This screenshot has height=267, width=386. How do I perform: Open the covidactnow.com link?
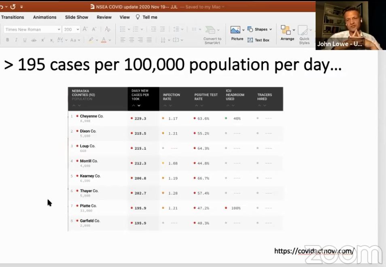[x=314, y=251]
